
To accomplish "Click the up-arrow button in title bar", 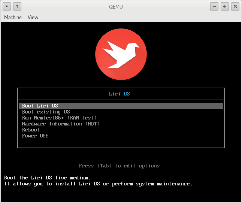I will pyautogui.click(x=17, y=6).
